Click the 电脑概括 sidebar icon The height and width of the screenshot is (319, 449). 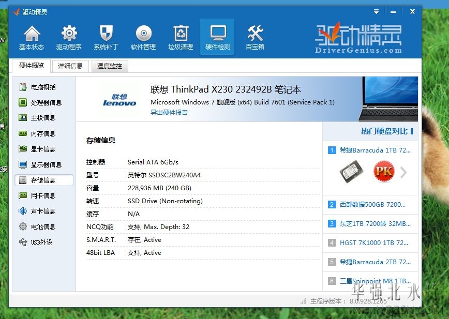tap(23, 87)
